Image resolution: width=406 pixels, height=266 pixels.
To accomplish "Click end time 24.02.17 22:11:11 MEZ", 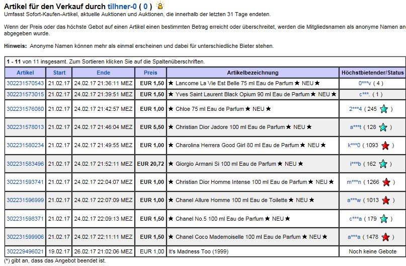I will click(103, 237).
